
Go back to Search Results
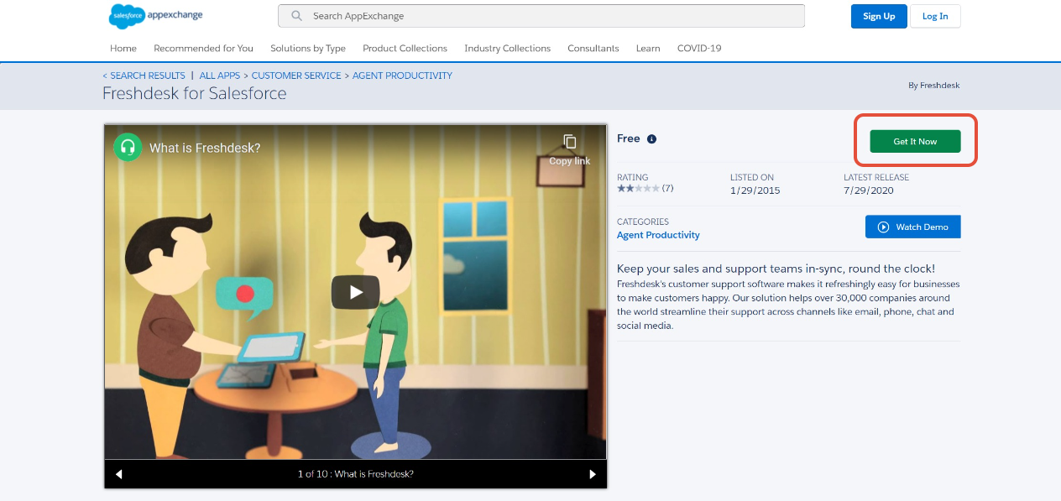click(144, 76)
